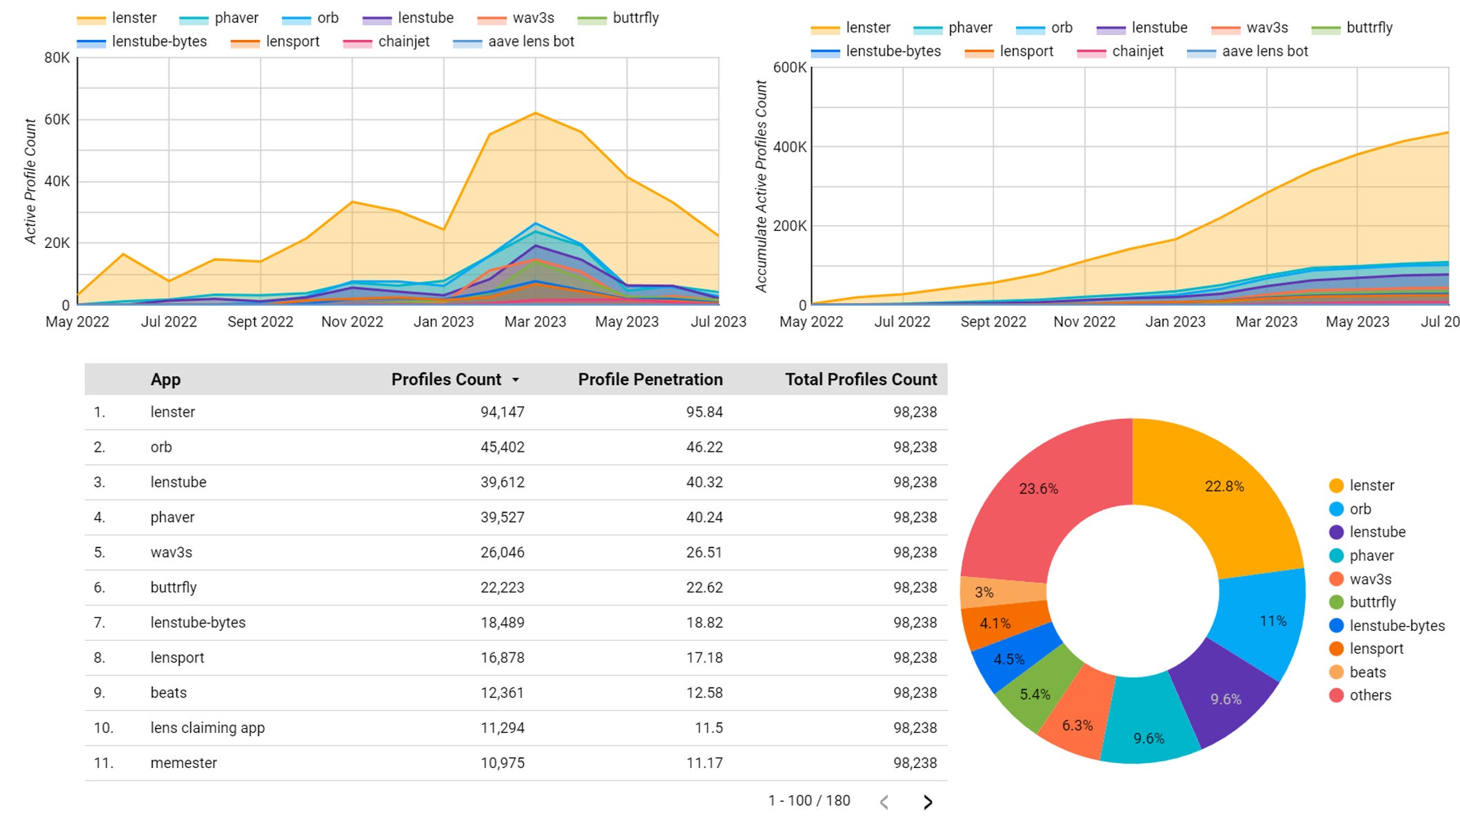
Task: Sort by Profile Penetration column header
Action: (x=649, y=380)
